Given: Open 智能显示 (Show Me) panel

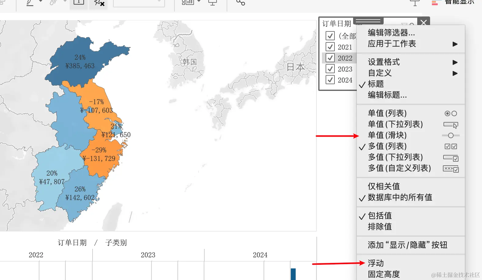Looking at the screenshot, I should [x=453, y=2].
